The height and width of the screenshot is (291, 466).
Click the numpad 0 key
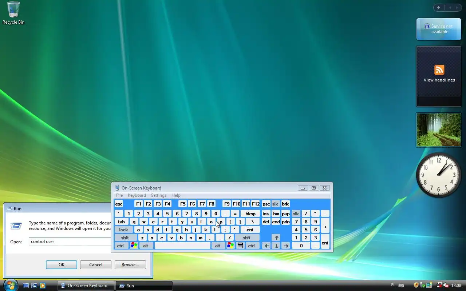tap(301, 246)
